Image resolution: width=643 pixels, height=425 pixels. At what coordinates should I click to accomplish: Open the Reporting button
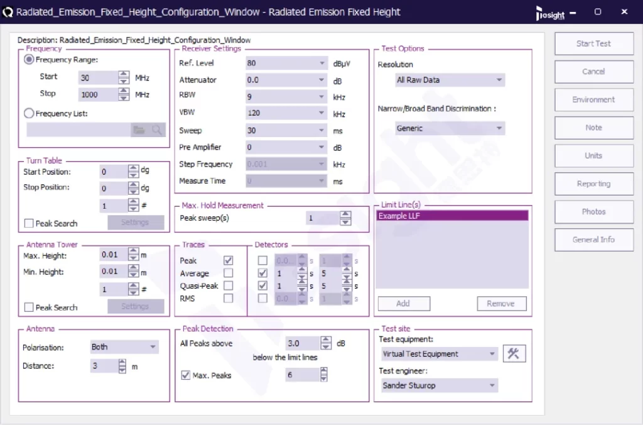point(594,184)
